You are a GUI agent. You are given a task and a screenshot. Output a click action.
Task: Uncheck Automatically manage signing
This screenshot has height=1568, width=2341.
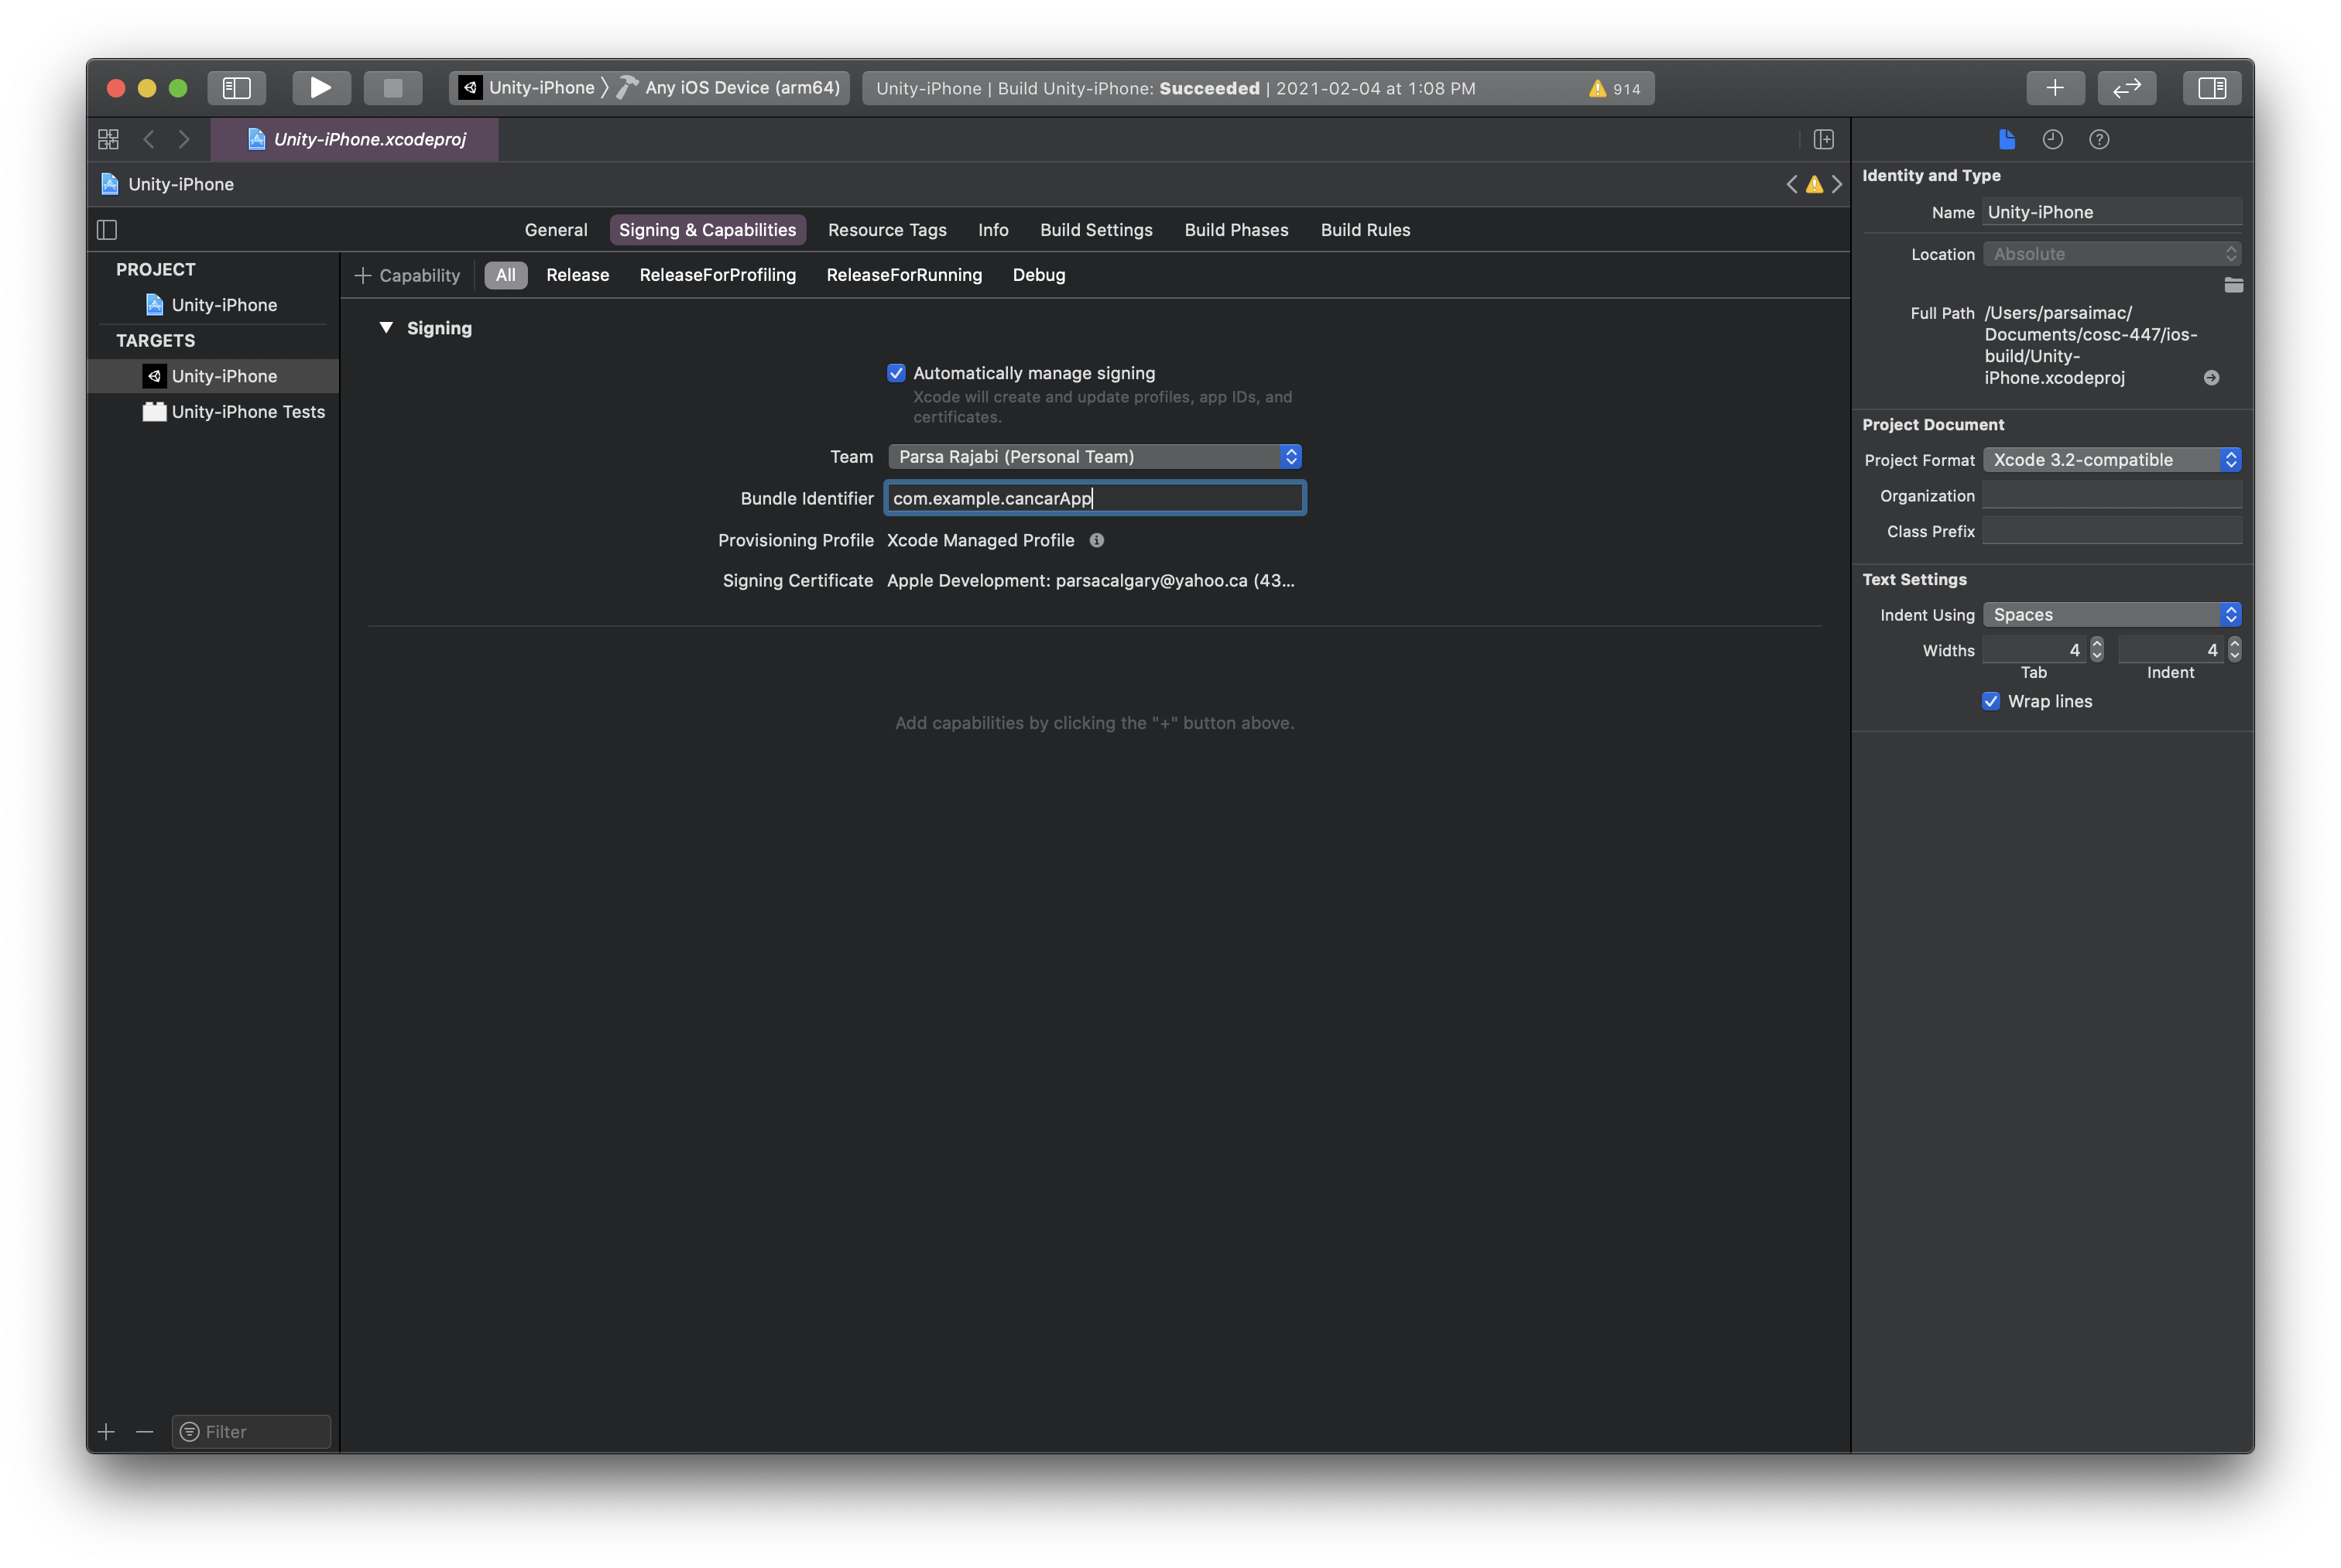click(896, 373)
